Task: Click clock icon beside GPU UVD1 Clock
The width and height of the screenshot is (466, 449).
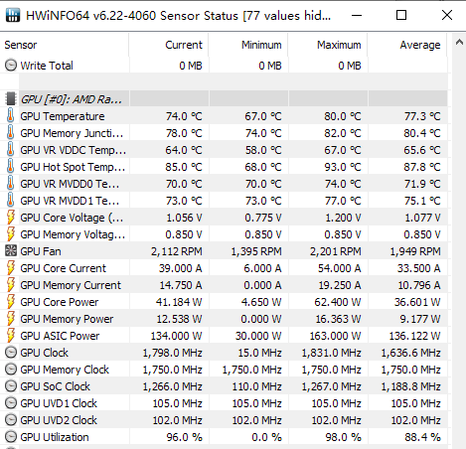Action: click(x=11, y=403)
